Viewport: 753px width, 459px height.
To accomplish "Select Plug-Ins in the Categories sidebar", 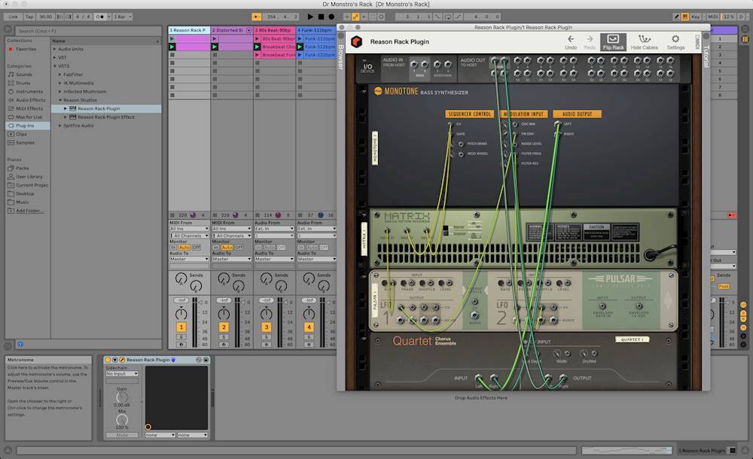I will pyautogui.click(x=25, y=125).
